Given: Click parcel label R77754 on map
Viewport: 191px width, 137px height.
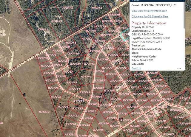Looking at the screenshot, I should [91, 31].
